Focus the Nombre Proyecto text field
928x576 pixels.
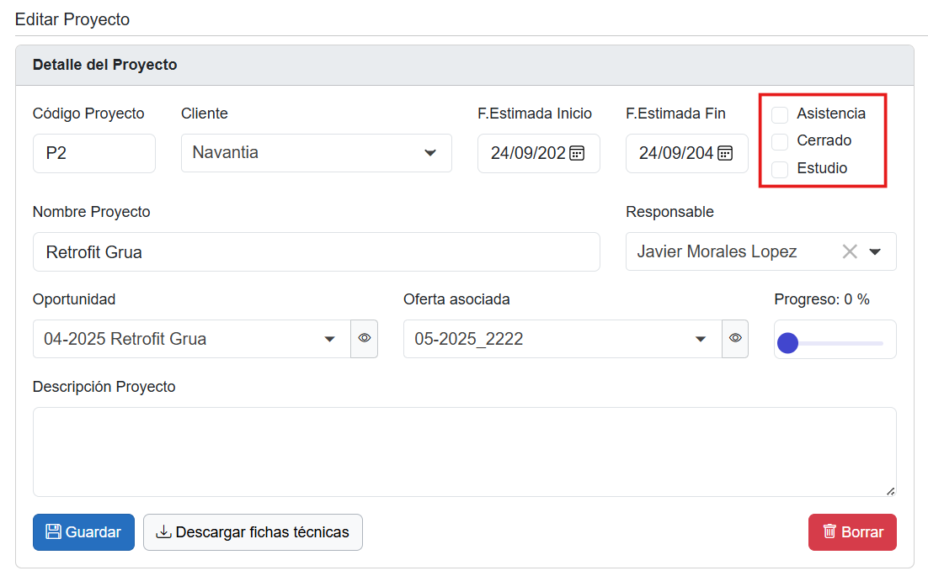[x=316, y=251]
